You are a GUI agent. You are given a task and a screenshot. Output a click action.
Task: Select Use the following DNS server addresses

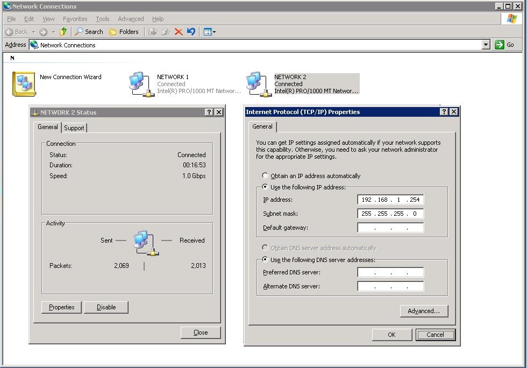pyautogui.click(x=265, y=259)
